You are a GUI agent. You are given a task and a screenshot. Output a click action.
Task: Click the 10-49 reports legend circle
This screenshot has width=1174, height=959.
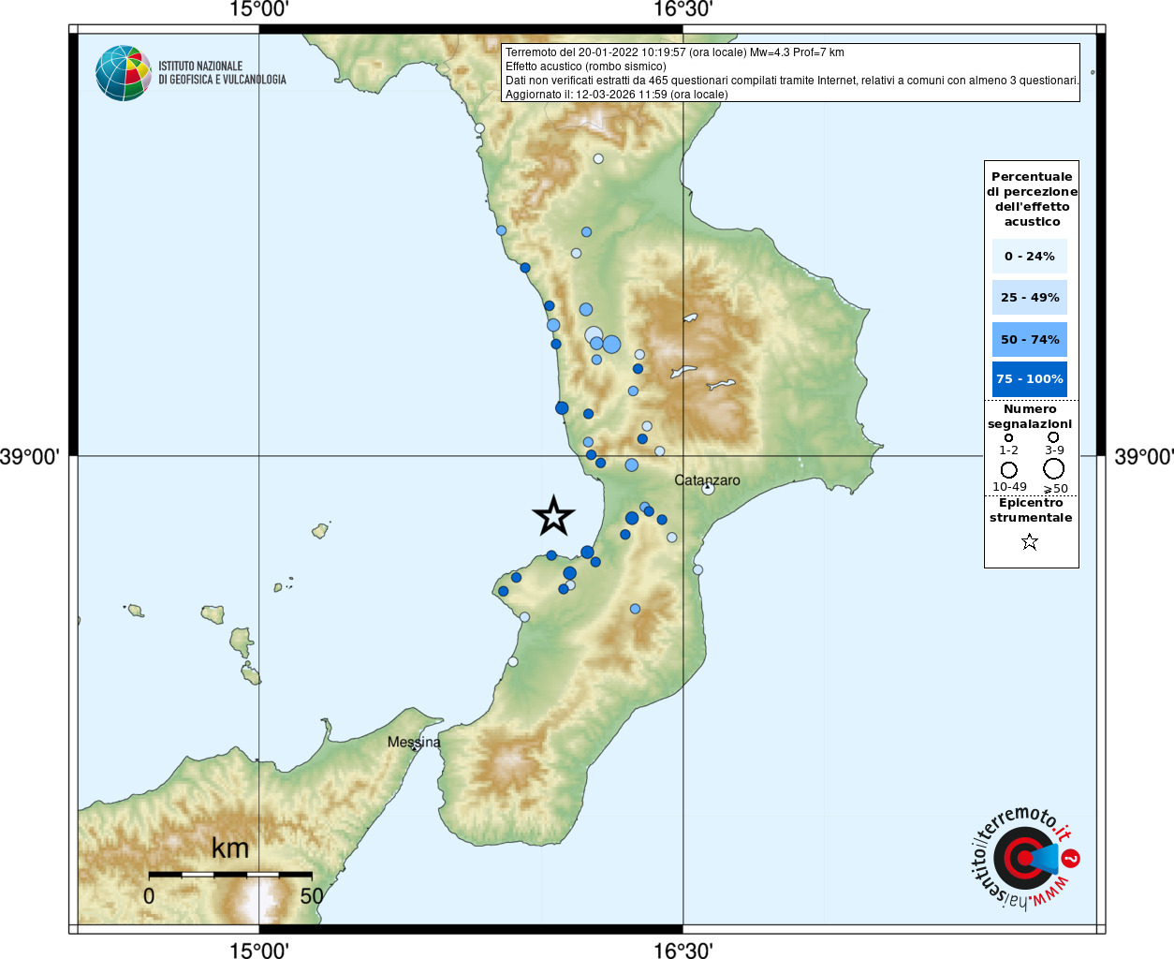tap(1009, 470)
